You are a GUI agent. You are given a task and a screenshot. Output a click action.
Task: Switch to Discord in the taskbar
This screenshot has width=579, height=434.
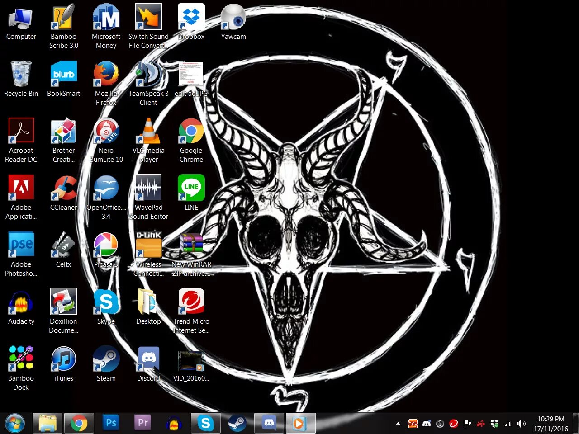point(269,423)
